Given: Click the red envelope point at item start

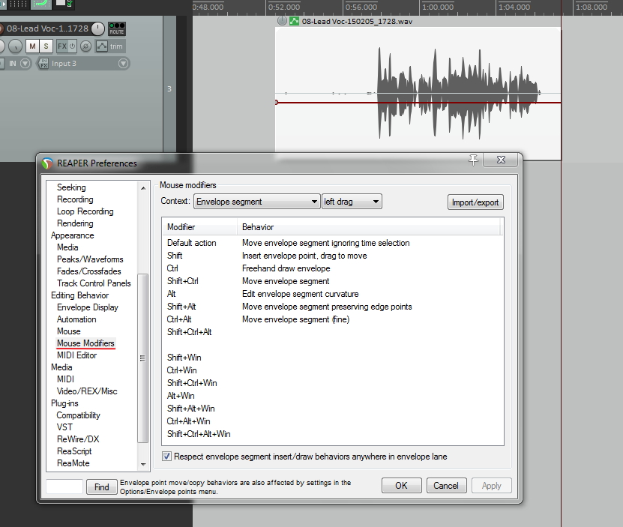Looking at the screenshot, I should coord(276,103).
